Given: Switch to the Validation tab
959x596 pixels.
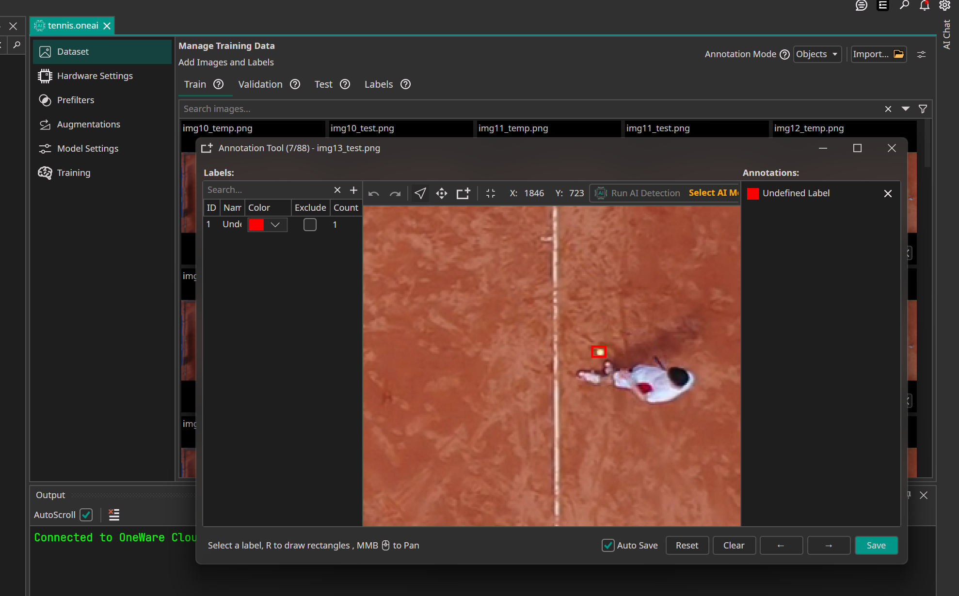Looking at the screenshot, I should (260, 84).
